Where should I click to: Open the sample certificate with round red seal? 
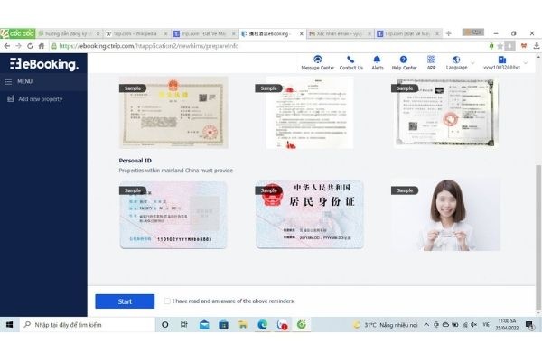[445, 112]
